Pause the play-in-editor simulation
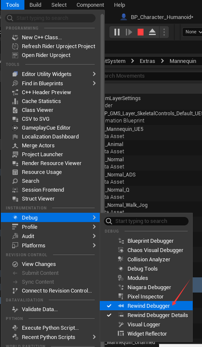 (x=117, y=33)
